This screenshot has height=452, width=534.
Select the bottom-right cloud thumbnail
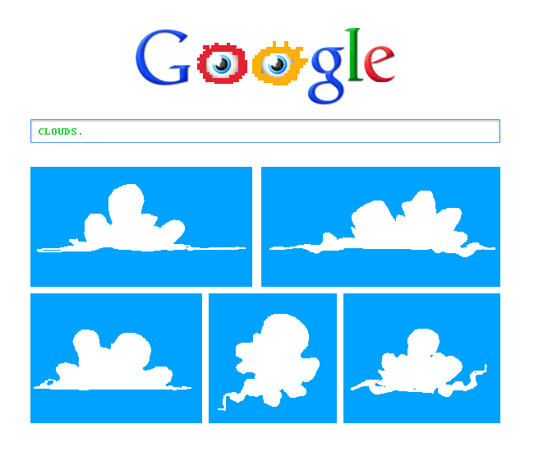click(421, 358)
